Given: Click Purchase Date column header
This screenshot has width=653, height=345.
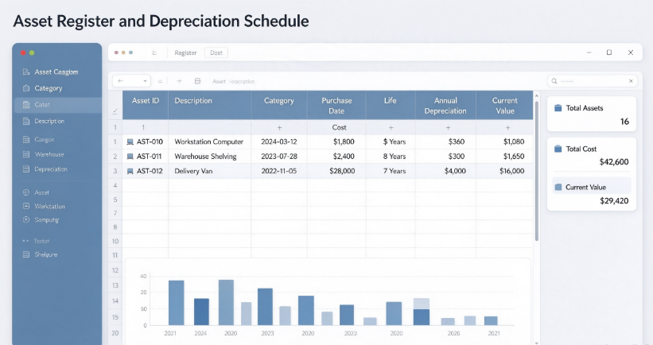Looking at the screenshot, I should (x=336, y=106).
